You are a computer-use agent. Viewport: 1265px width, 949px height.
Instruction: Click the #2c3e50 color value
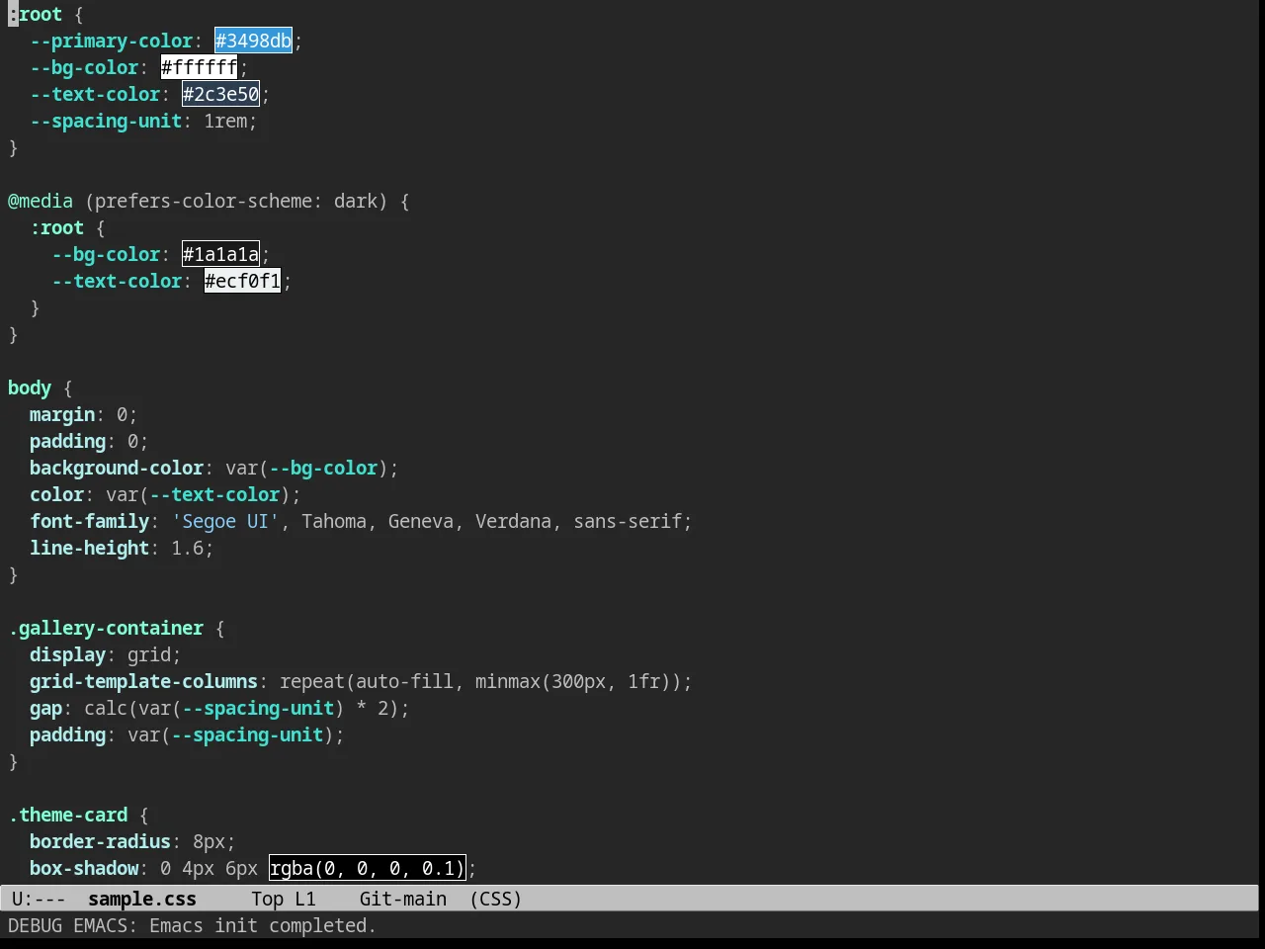220,94
